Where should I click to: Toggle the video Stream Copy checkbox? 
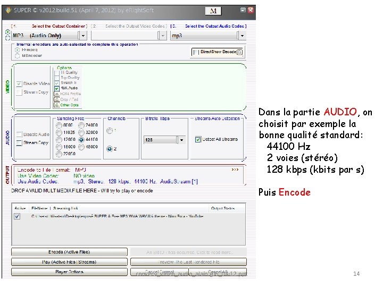point(19,92)
